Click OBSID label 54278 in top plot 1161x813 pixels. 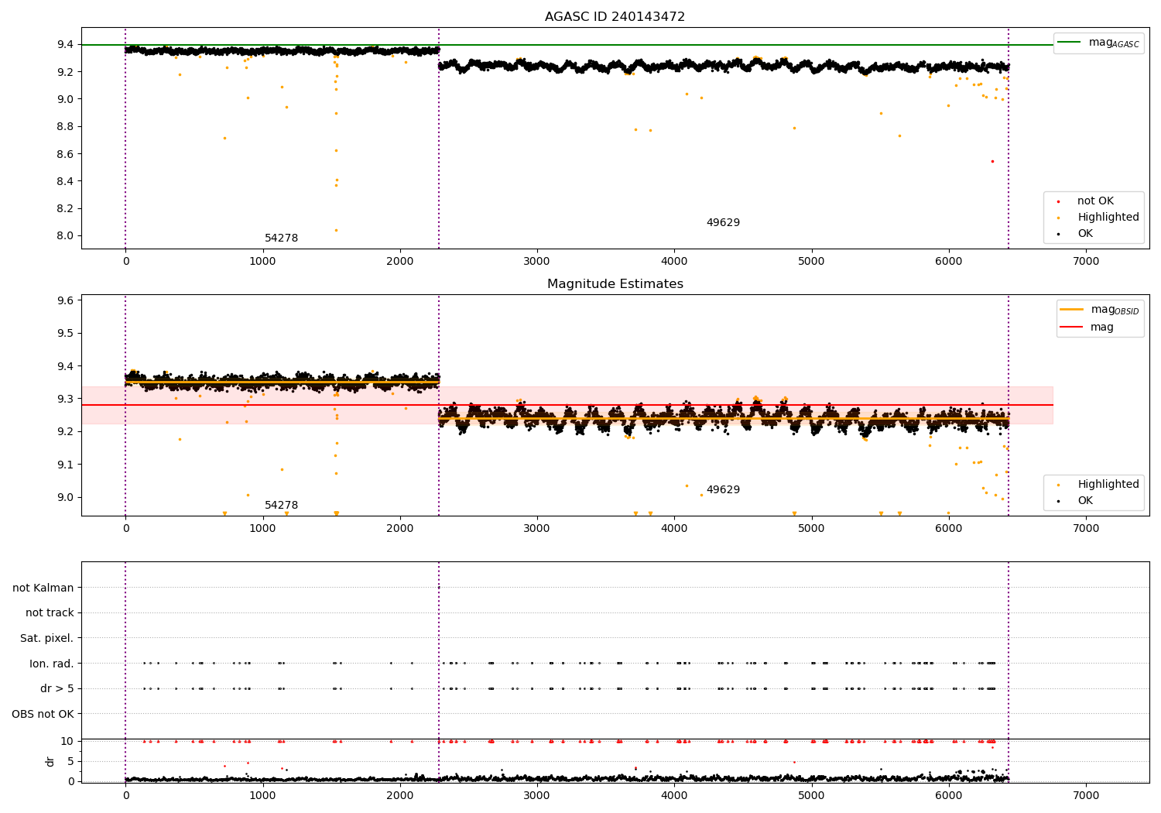281,238
